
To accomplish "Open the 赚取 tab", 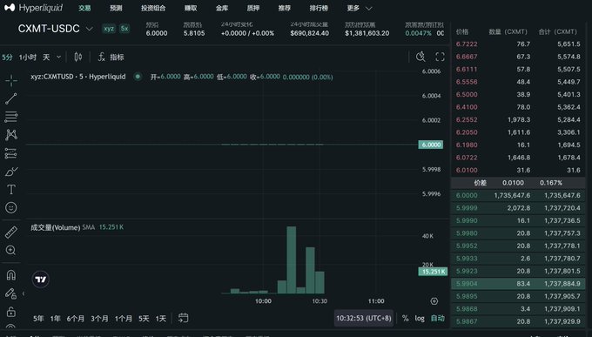I will (191, 8).
